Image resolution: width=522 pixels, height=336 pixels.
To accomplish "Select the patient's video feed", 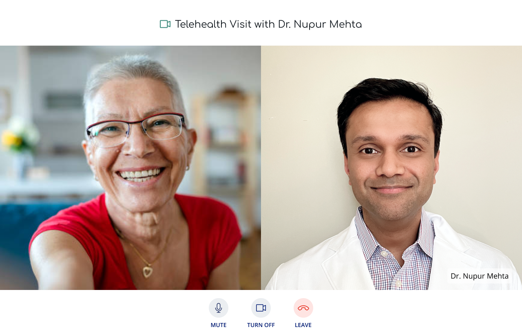I will 130,168.
